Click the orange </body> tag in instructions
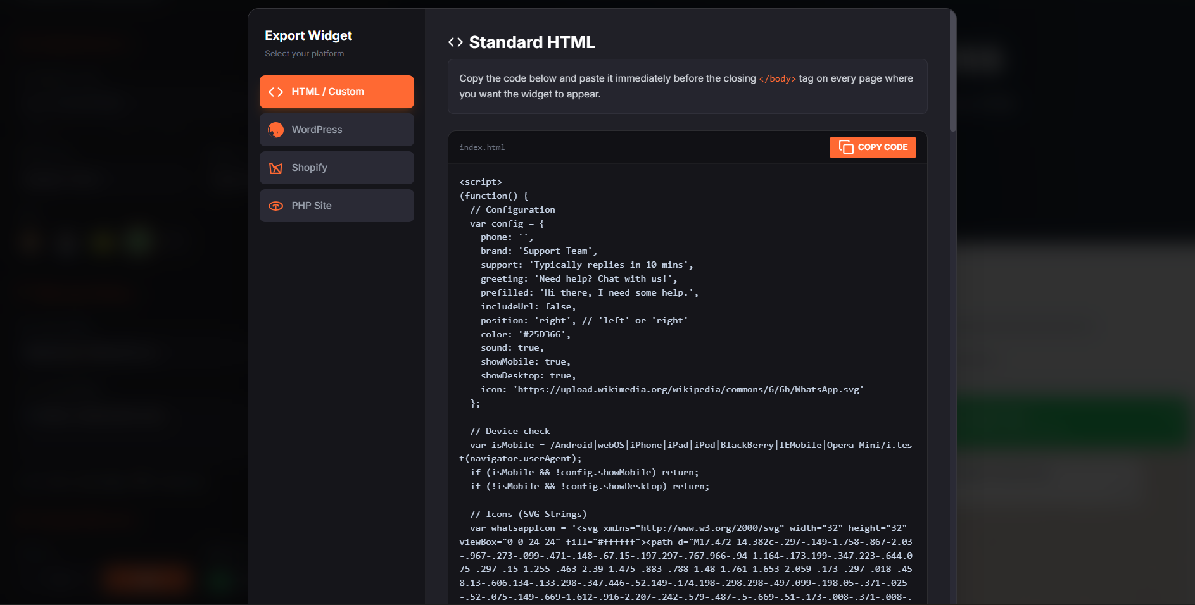The height and width of the screenshot is (605, 1195). [x=777, y=78]
